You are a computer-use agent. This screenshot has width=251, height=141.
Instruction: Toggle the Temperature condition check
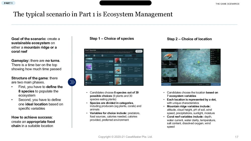(x=211, y=57)
